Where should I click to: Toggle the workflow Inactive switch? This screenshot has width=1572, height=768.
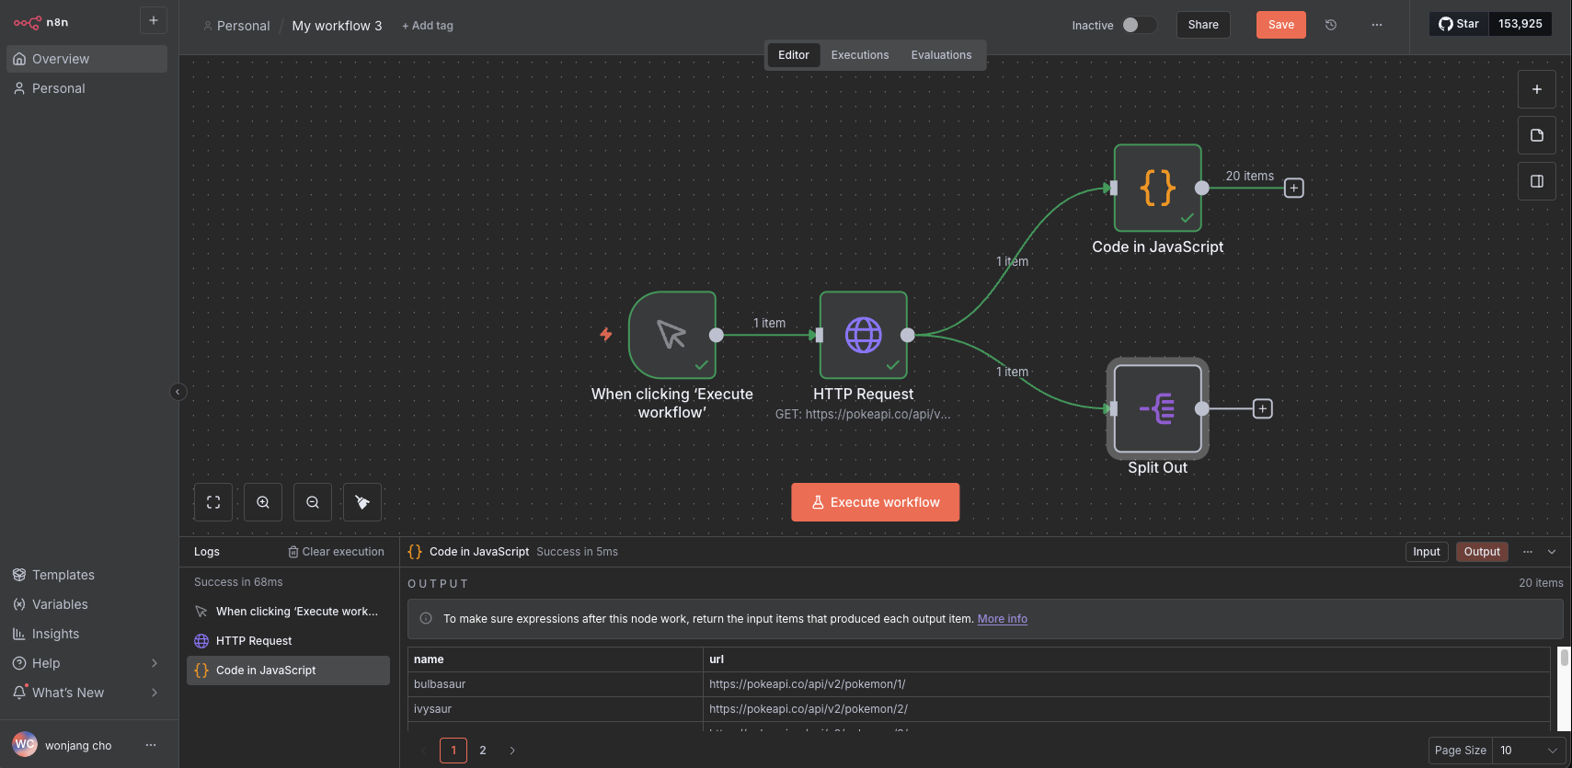1139,25
